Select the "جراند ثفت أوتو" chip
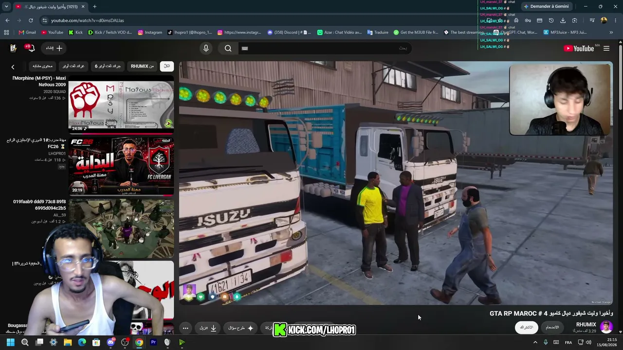Viewport: 623px width, 350px height. click(73, 66)
